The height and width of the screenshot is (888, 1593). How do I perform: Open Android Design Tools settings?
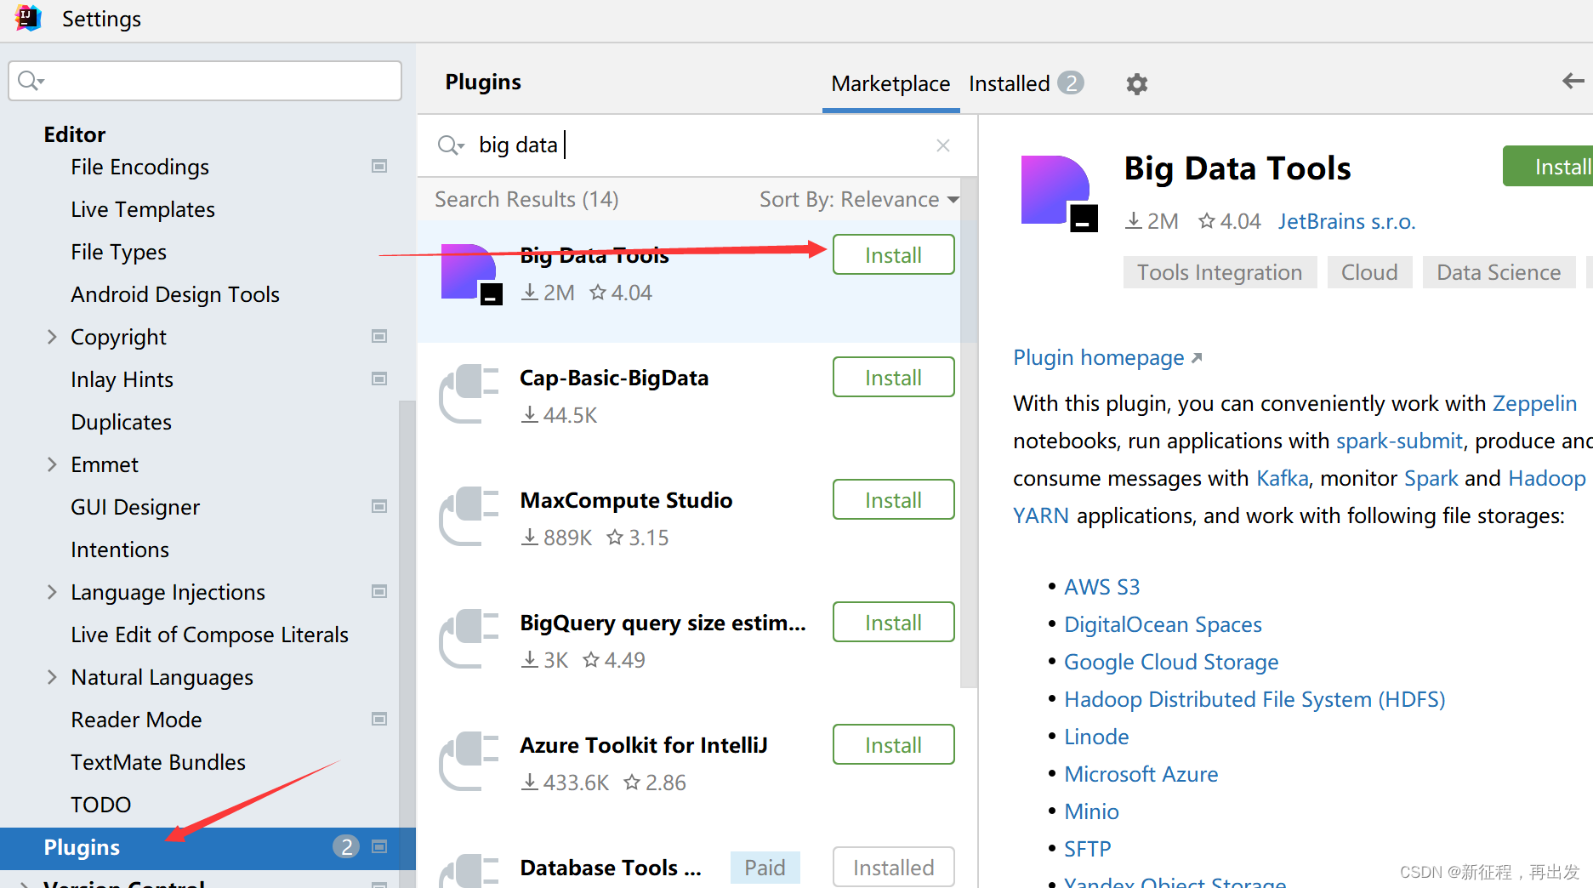pyautogui.click(x=175, y=294)
